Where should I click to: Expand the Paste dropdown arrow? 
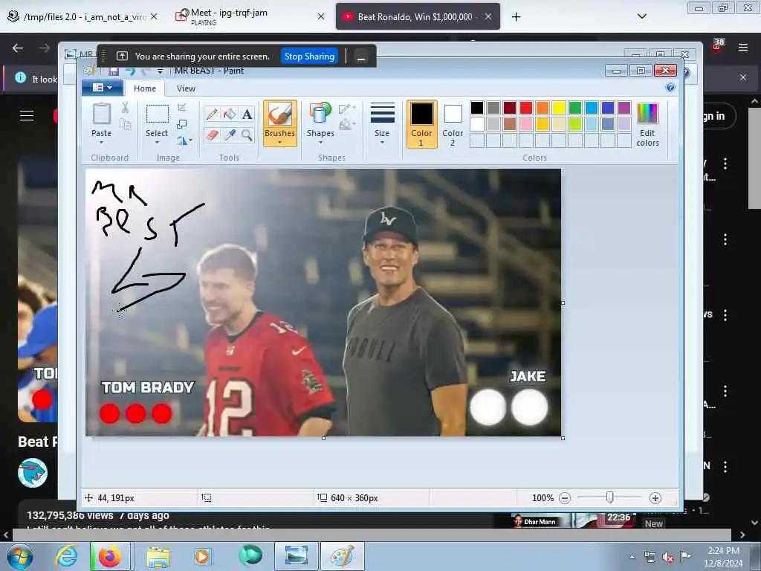point(101,142)
